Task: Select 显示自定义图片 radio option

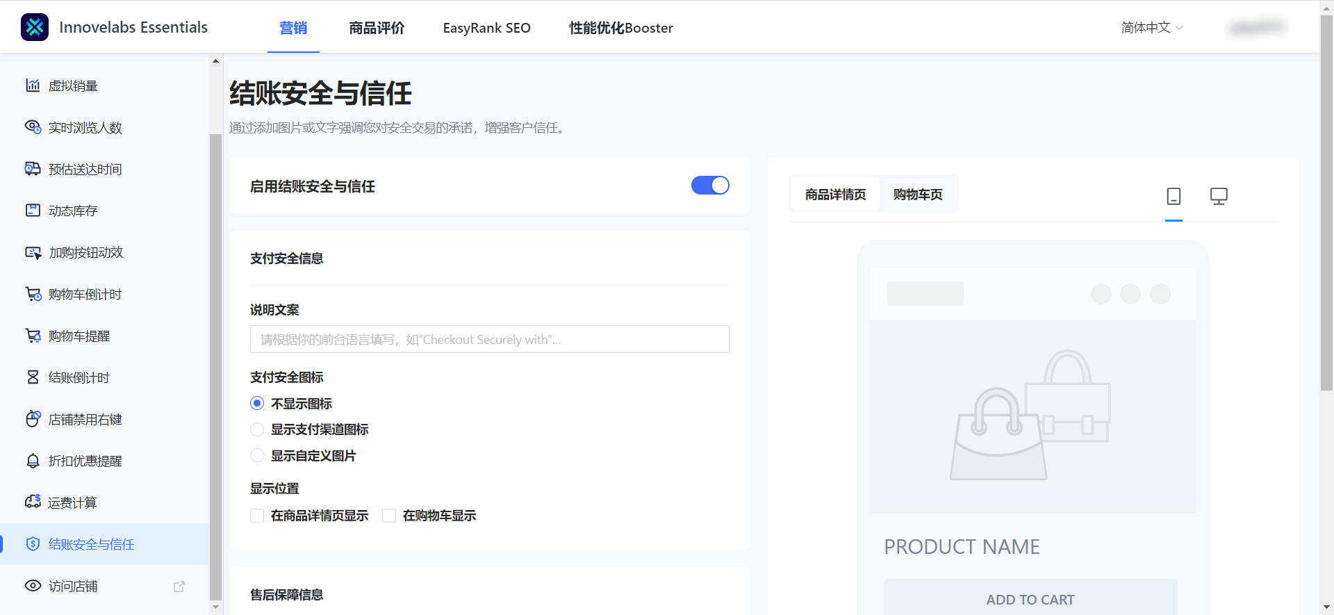Action: click(x=257, y=455)
